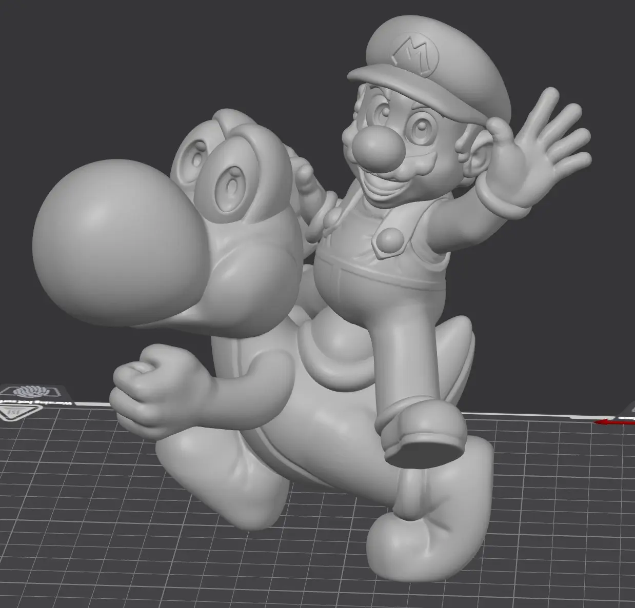Select the Mario and Yoshi model

point(308,282)
